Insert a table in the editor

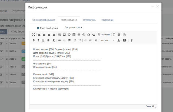click(74, 35)
